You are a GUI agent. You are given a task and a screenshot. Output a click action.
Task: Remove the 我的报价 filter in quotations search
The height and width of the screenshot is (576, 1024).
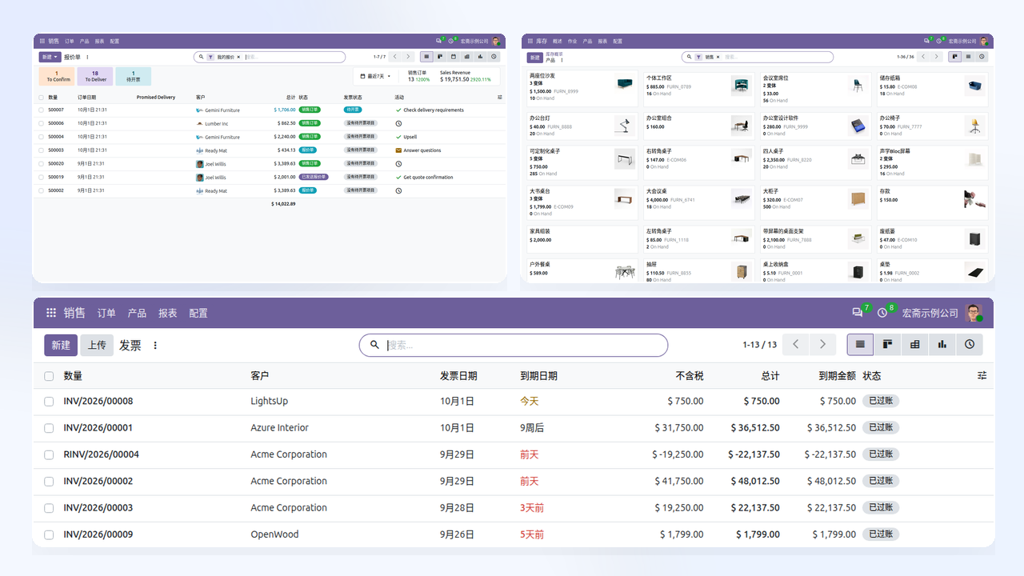click(238, 57)
